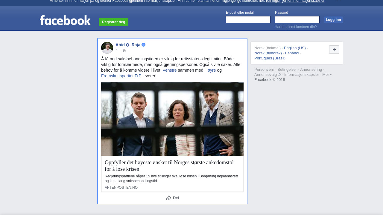Image resolution: width=383 pixels, height=215 pixels.
Task: Click the Del share arrow button
Action: pos(172,198)
